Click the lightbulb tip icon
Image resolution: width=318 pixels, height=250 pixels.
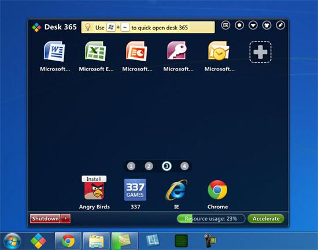pos(88,27)
